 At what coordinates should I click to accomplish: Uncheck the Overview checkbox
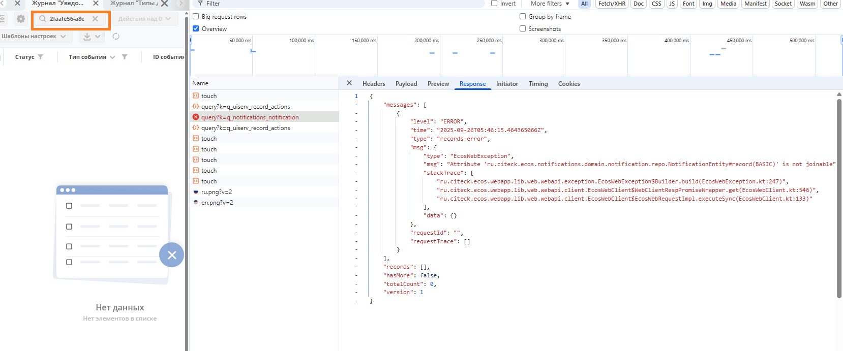[196, 29]
